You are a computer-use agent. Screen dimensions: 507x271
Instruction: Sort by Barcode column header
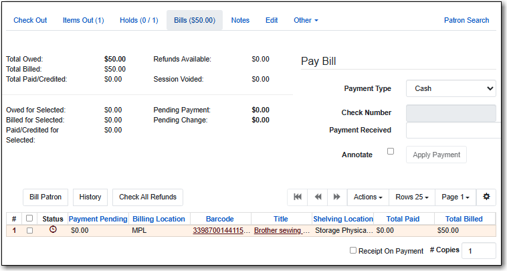coord(220,219)
